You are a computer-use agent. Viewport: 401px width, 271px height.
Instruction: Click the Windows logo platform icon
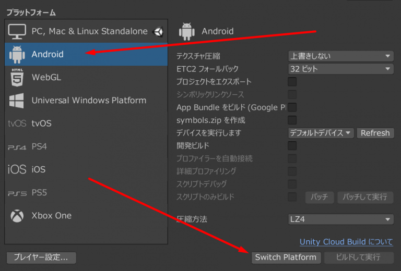pyautogui.click(x=16, y=101)
